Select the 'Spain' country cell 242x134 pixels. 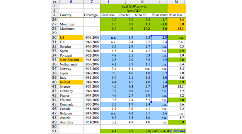pos(71,51)
